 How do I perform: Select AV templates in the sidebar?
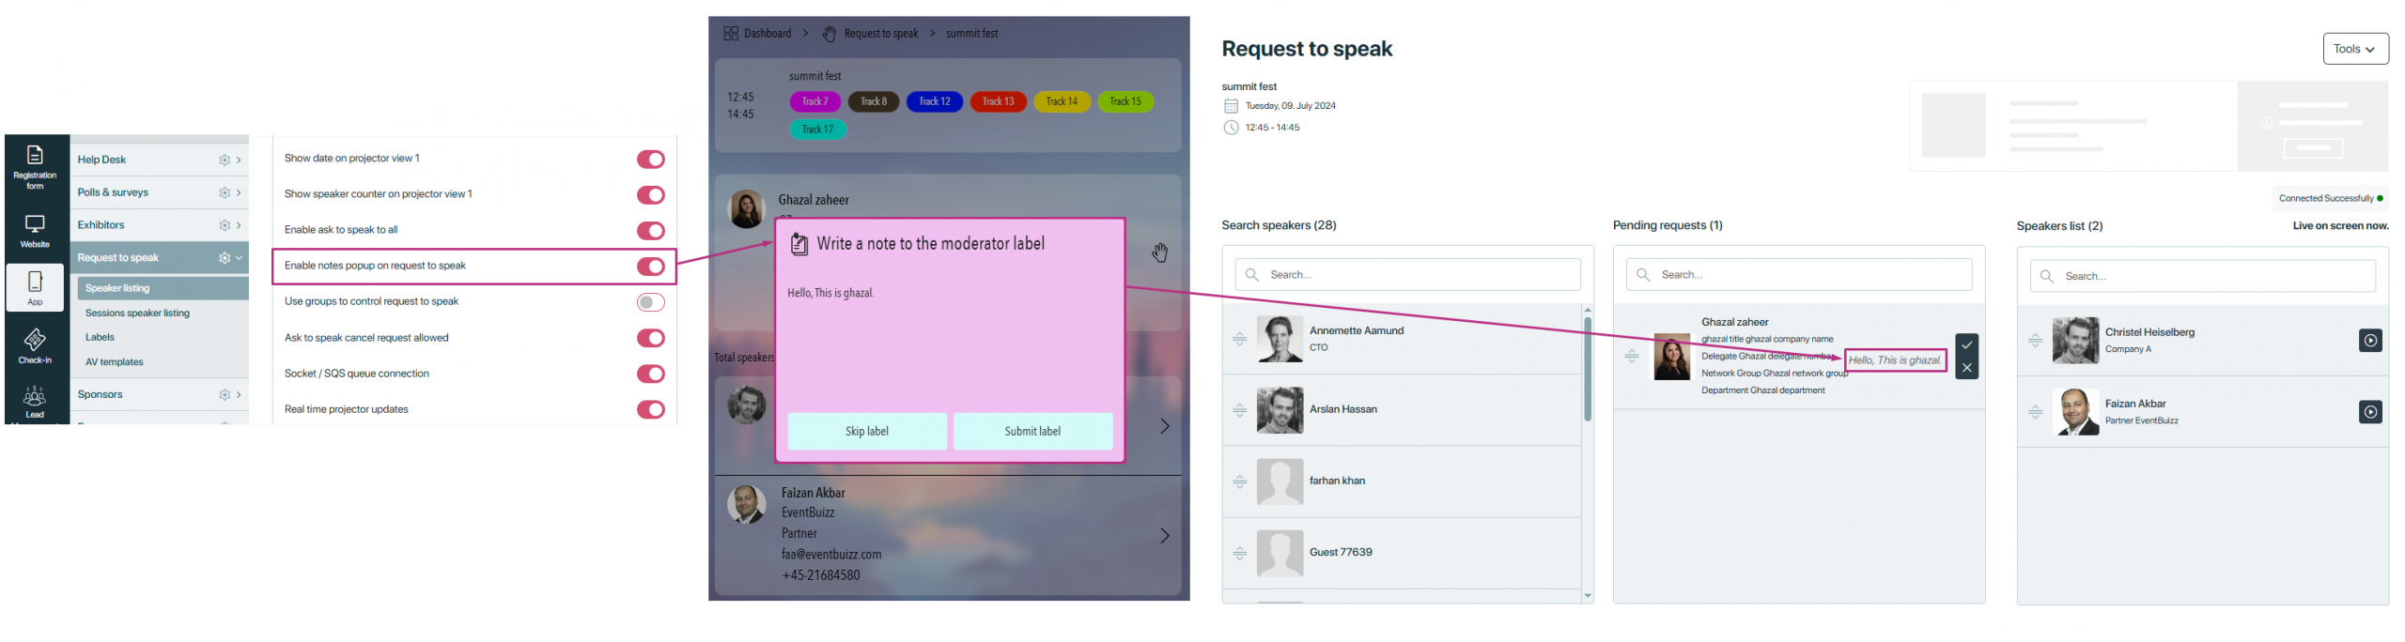pos(115,362)
